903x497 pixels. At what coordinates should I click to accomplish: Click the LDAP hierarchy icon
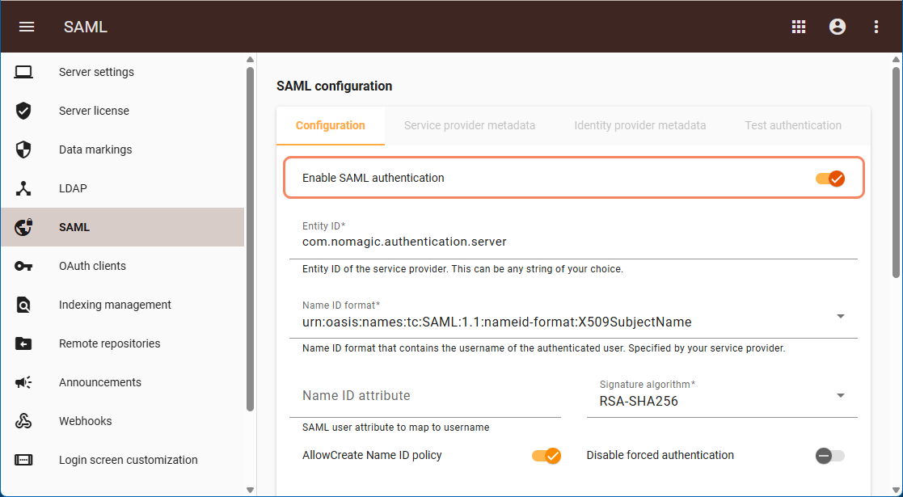point(23,188)
